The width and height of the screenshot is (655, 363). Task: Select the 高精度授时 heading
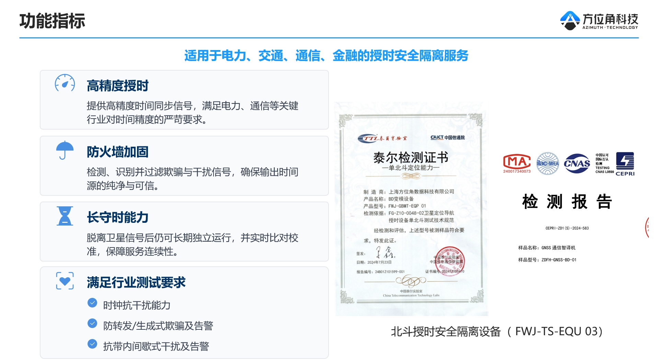[x=118, y=86]
